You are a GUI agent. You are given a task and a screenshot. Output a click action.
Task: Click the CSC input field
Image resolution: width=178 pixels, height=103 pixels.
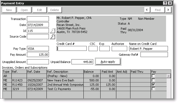point(93,49)
